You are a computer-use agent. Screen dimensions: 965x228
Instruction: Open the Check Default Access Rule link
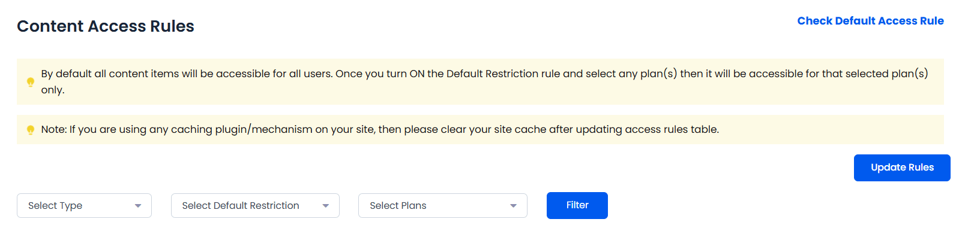870,21
